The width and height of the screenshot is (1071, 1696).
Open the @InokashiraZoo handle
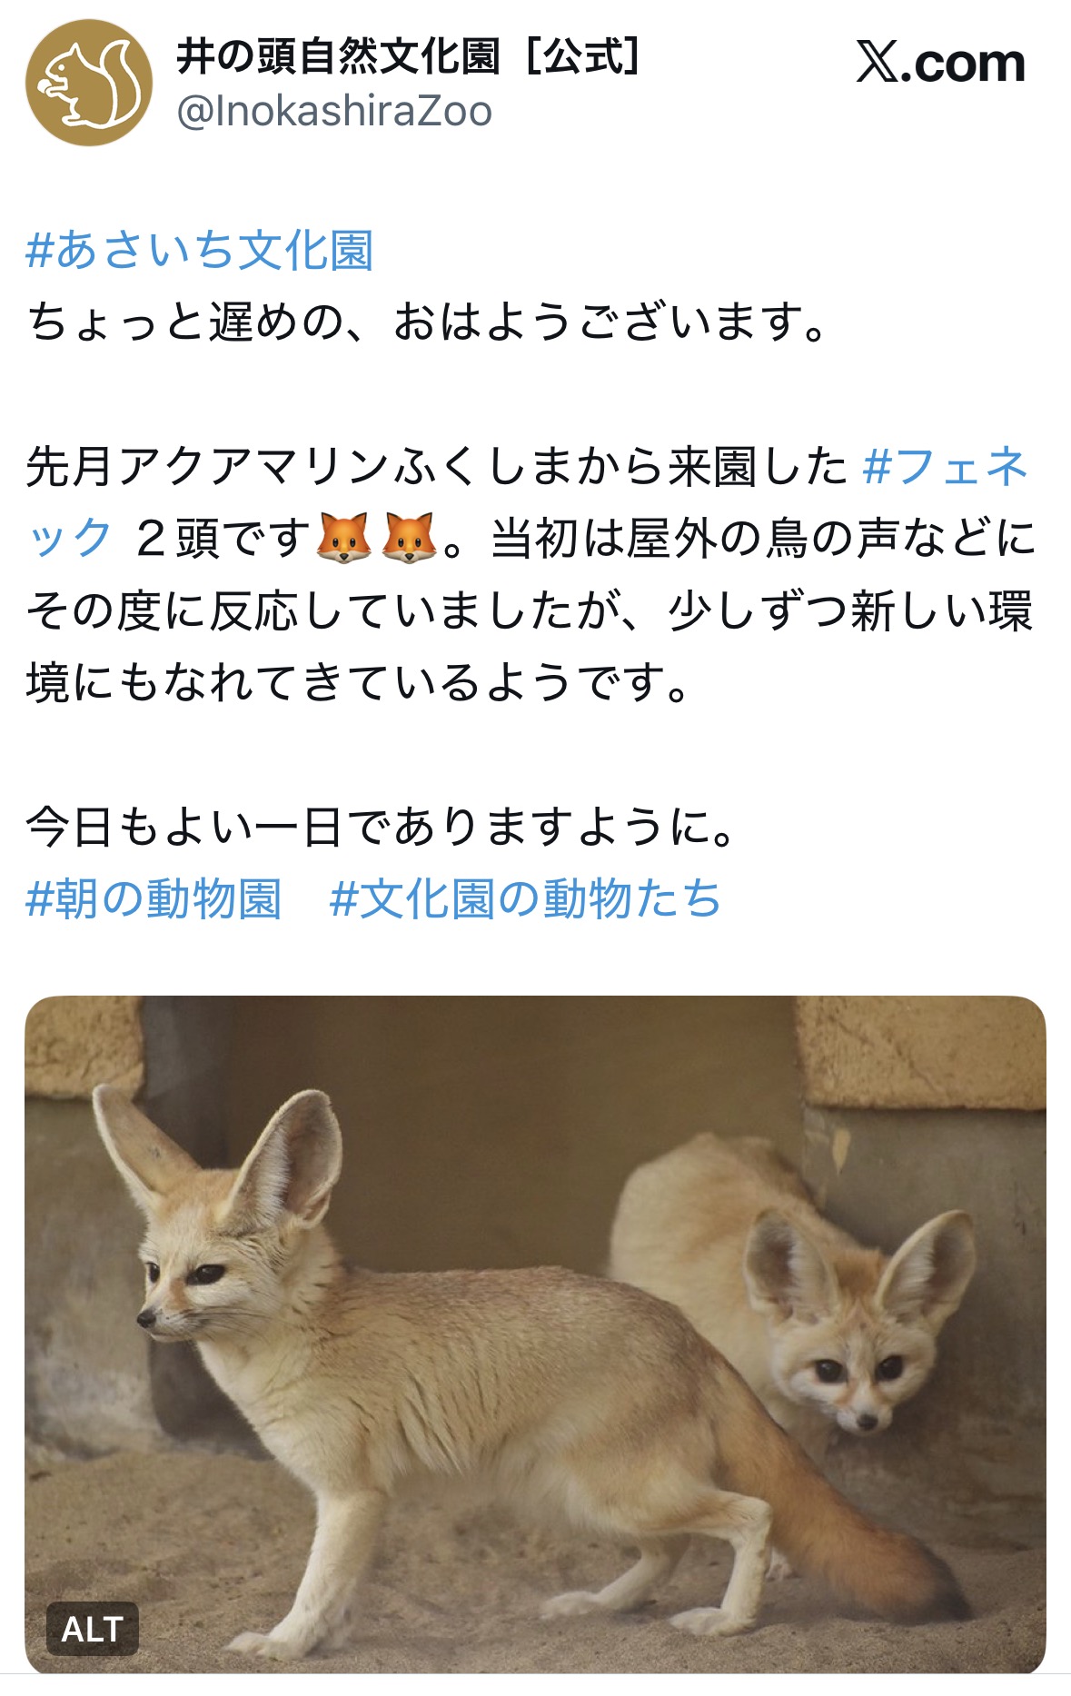point(334,112)
